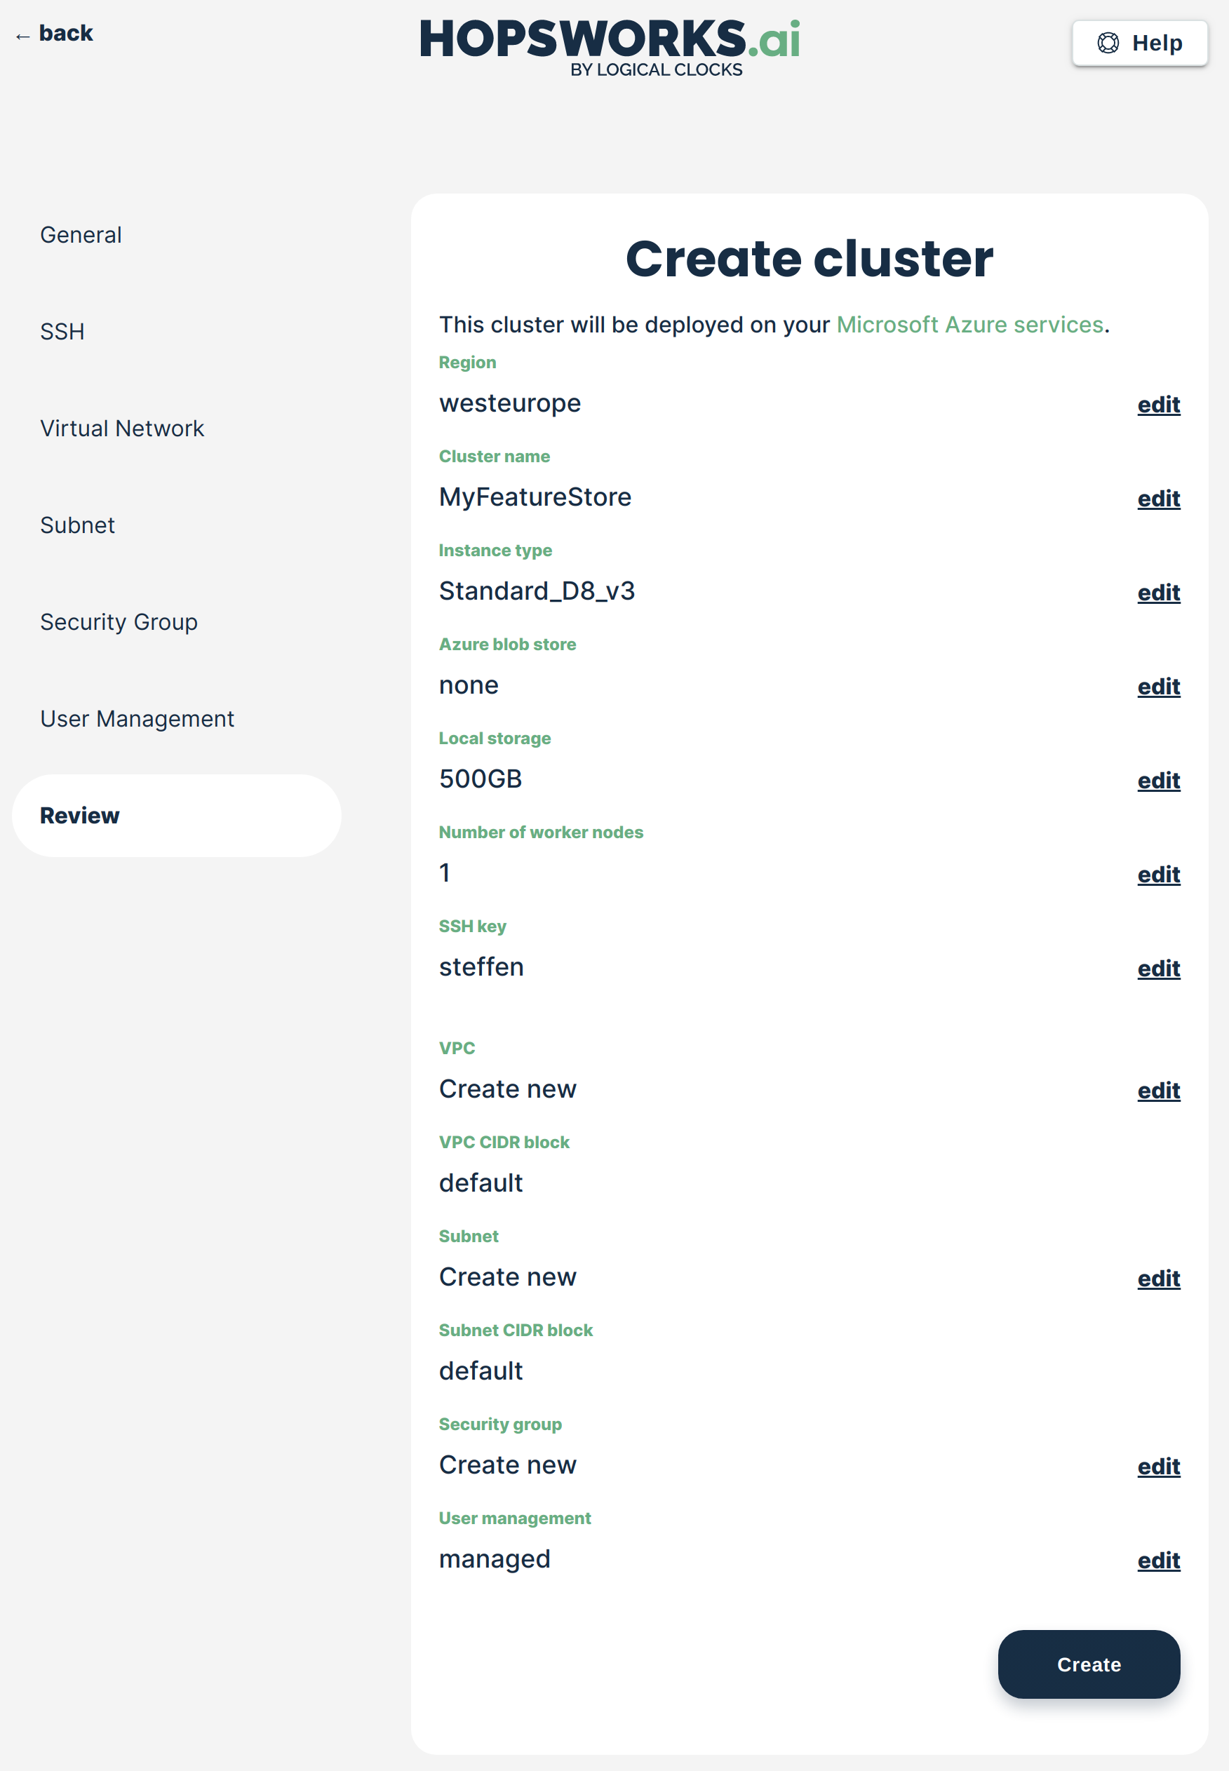Edit the Cluster name MyFeatureStore
The width and height of the screenshot is (1229, 1771).
[1158, 498]
